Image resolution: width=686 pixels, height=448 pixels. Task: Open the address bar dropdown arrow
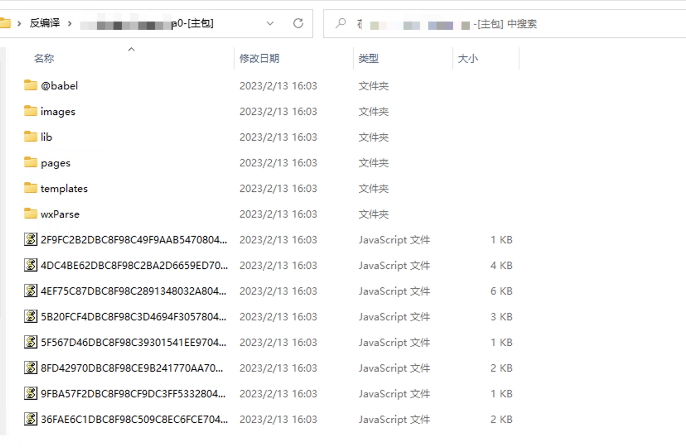270,24
